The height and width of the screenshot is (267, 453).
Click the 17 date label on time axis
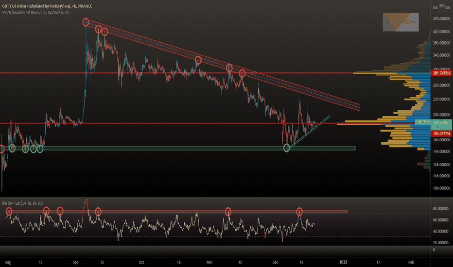[378, 262]
